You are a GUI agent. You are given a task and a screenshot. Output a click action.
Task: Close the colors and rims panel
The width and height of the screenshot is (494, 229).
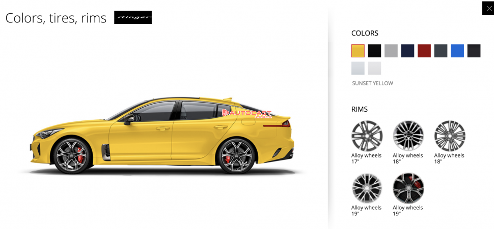click(488, 8)
